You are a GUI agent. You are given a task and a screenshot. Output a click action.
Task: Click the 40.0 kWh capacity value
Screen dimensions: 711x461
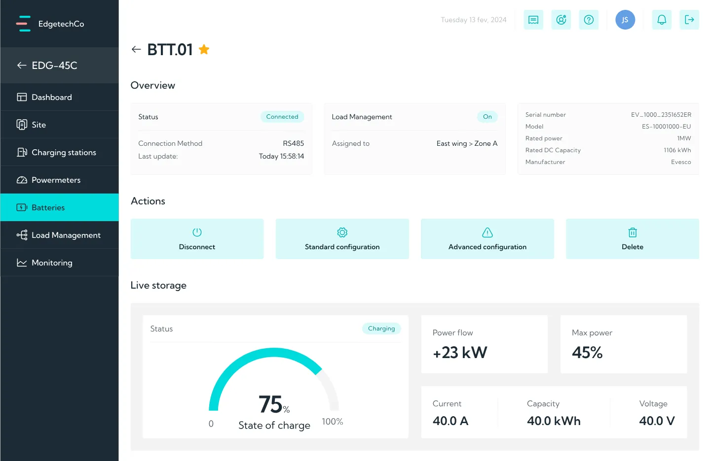(x=554, y=421)
